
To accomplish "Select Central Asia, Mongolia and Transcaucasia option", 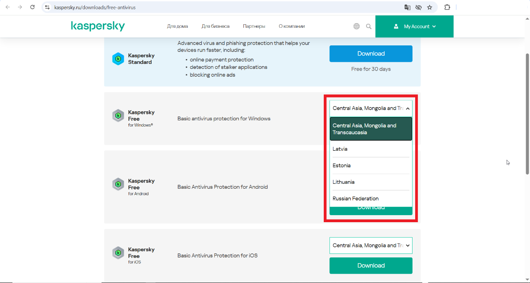I will point(371,129).
